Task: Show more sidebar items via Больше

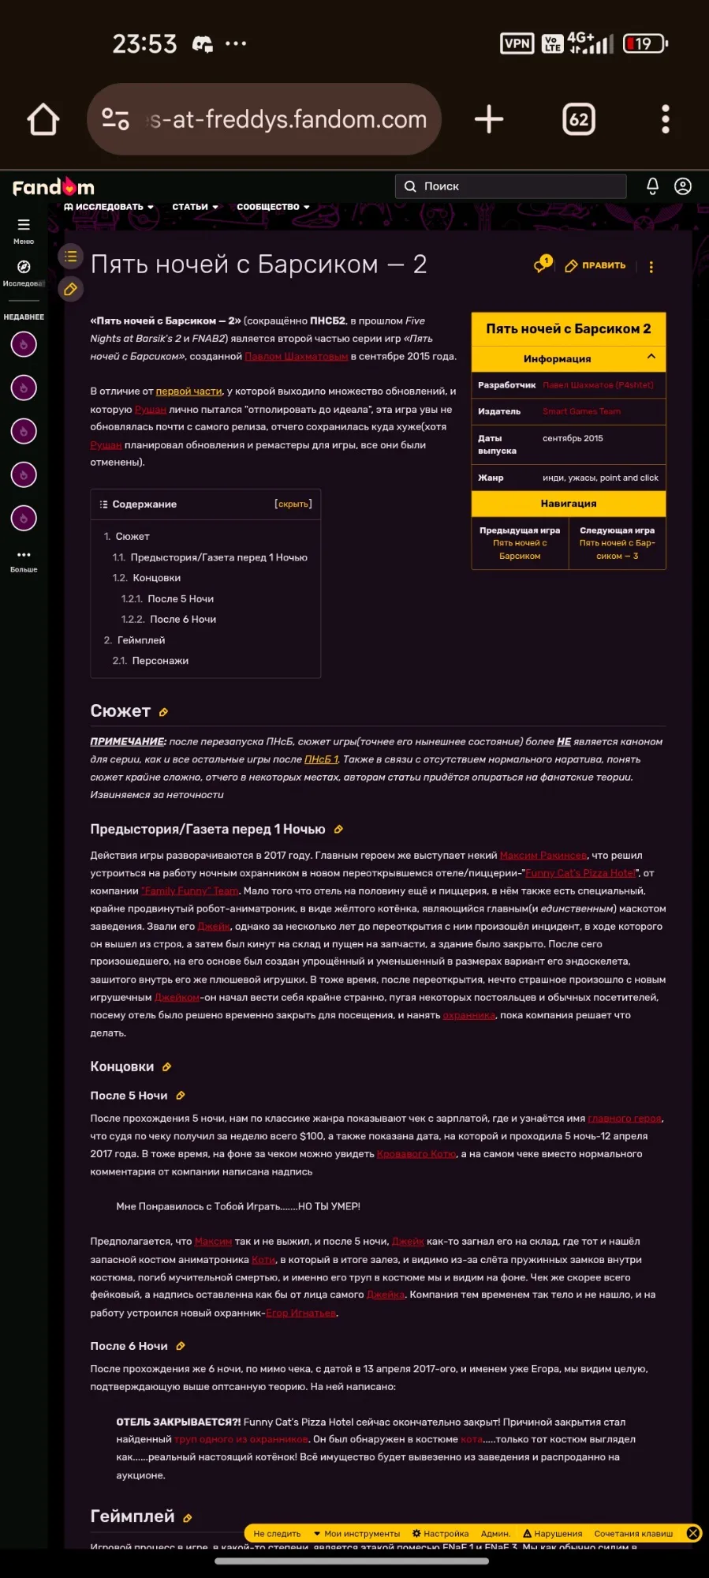Action: click(24, 560)
